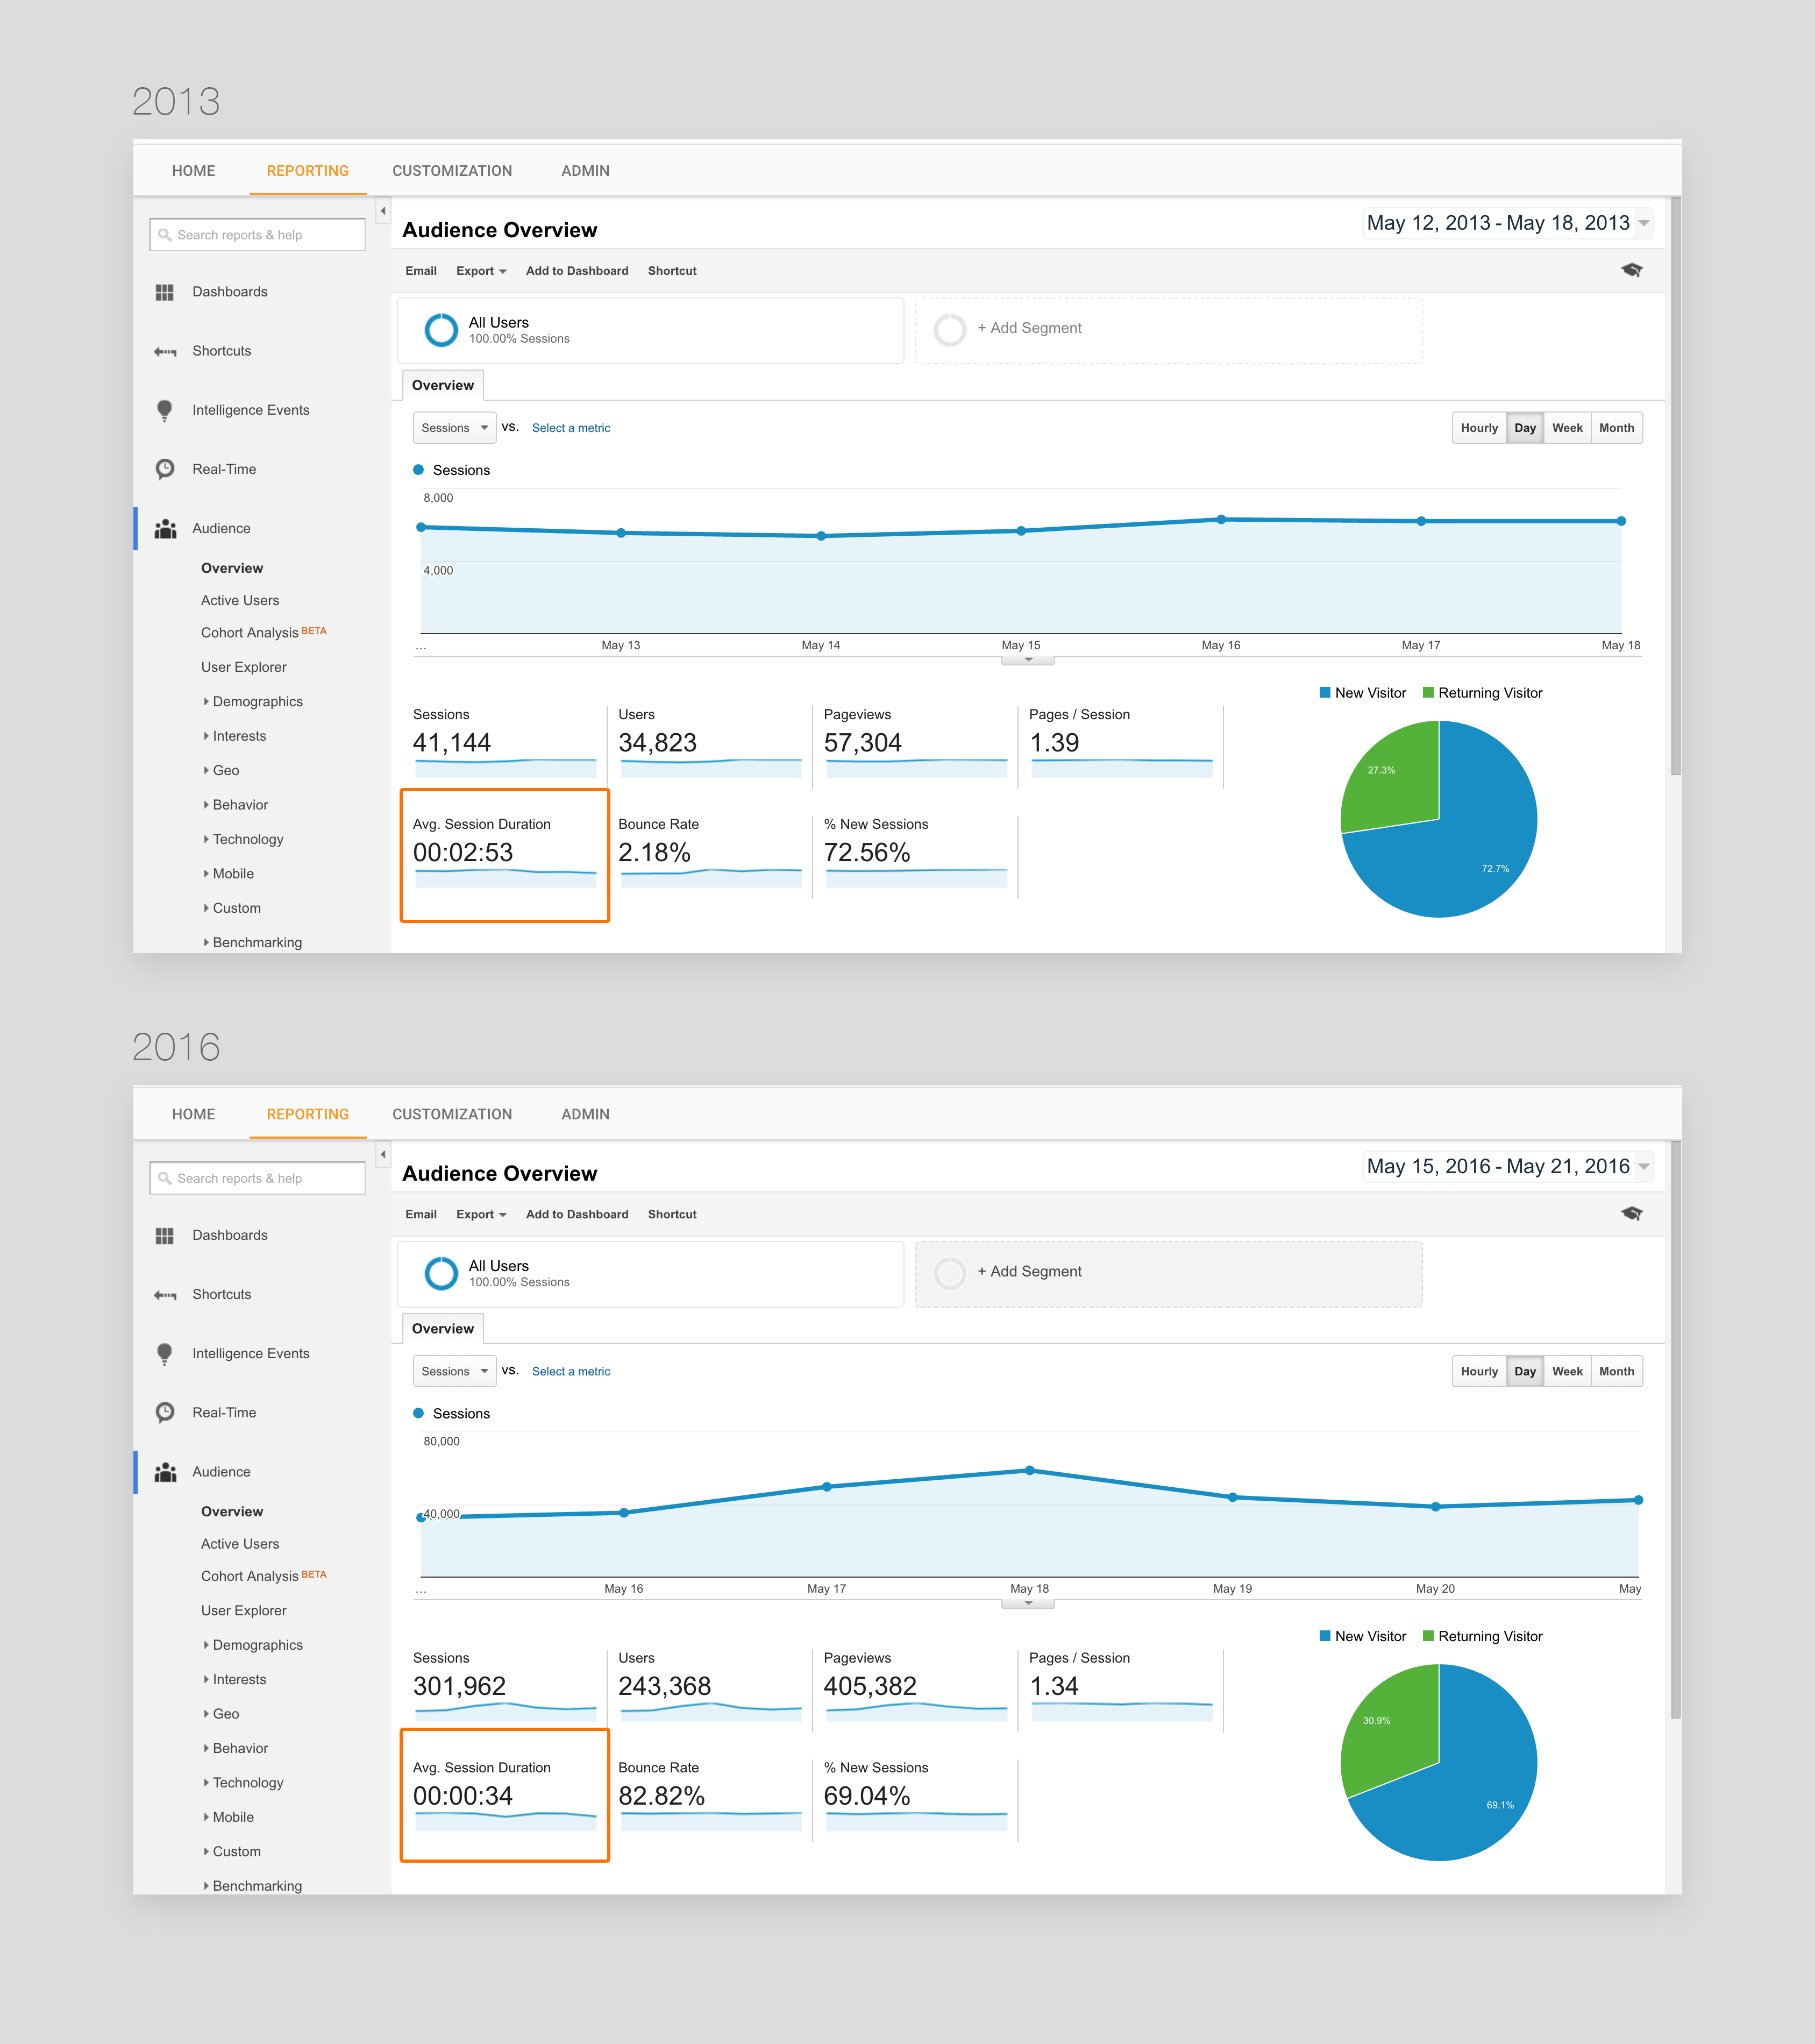Viewport: 1815px width, 2044px height.
Task: Click Select a metric link in 2016 report
Action: 570,1371
